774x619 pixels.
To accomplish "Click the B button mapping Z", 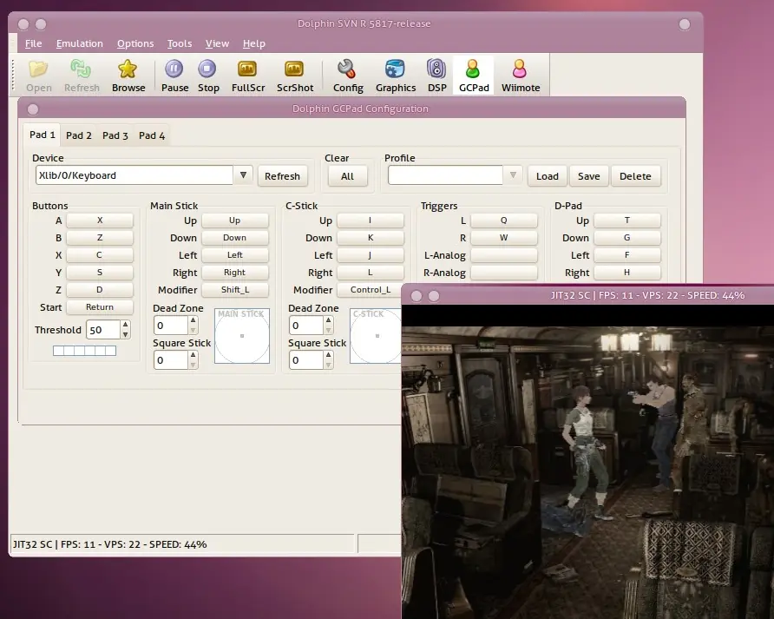I will [x=100, y=238].
